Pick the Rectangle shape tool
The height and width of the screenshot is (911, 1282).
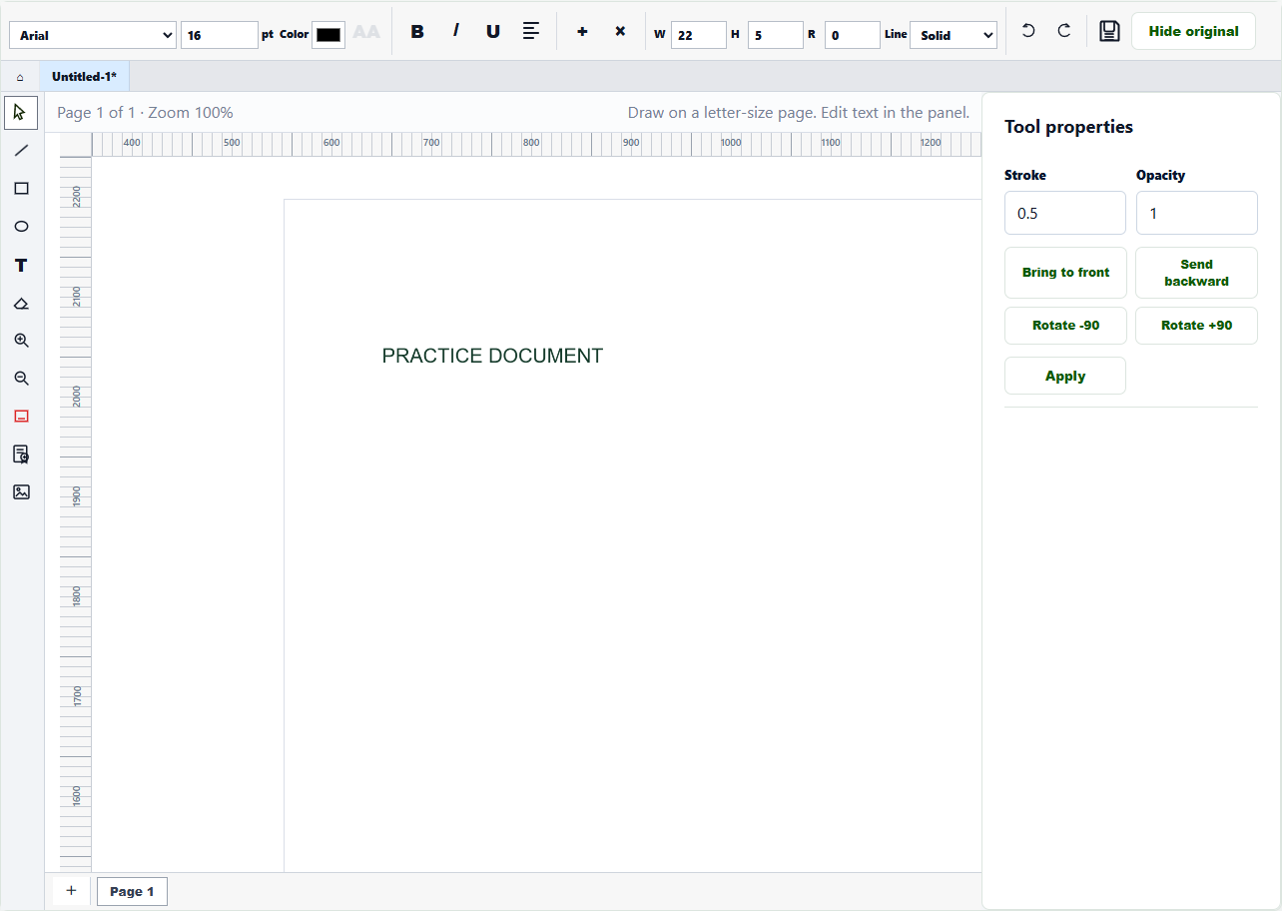(21, 189)
